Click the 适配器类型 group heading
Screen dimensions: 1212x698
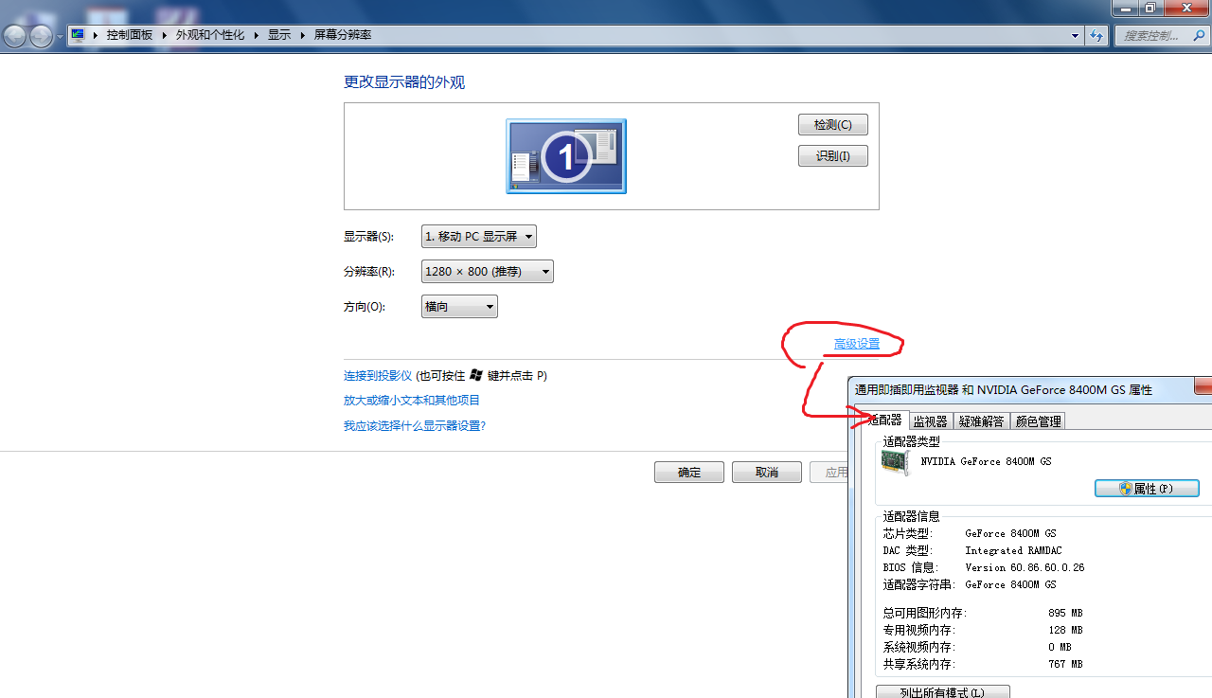tap(911, 441)
